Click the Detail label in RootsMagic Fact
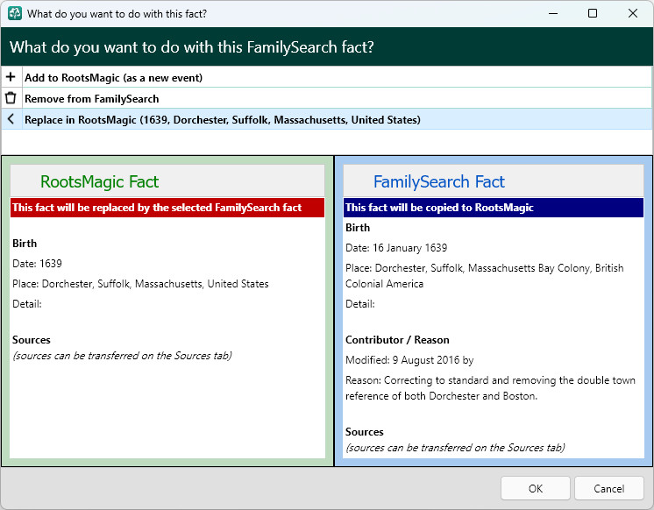 click(27, 304)
